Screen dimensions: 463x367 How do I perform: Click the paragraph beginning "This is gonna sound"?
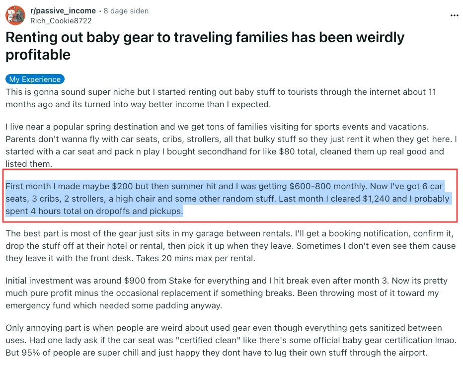pyautogui.click(x=221, y=98)
